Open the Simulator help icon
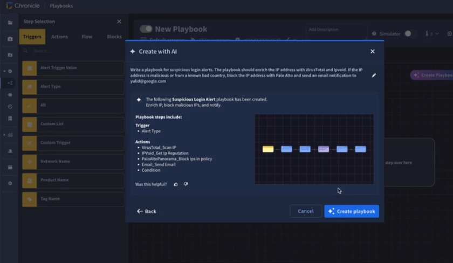Viewport: 453px width, 263px height. (x=374, y=34)
